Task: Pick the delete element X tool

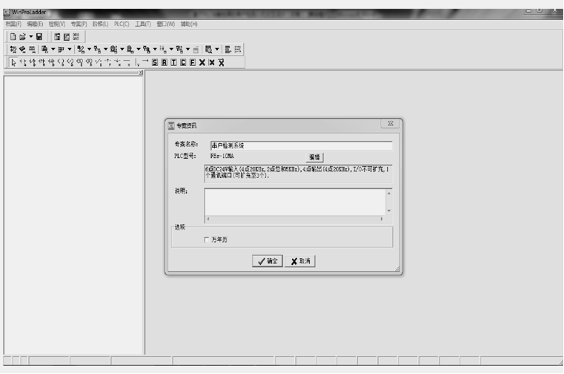Action: (x=202, y=62)
